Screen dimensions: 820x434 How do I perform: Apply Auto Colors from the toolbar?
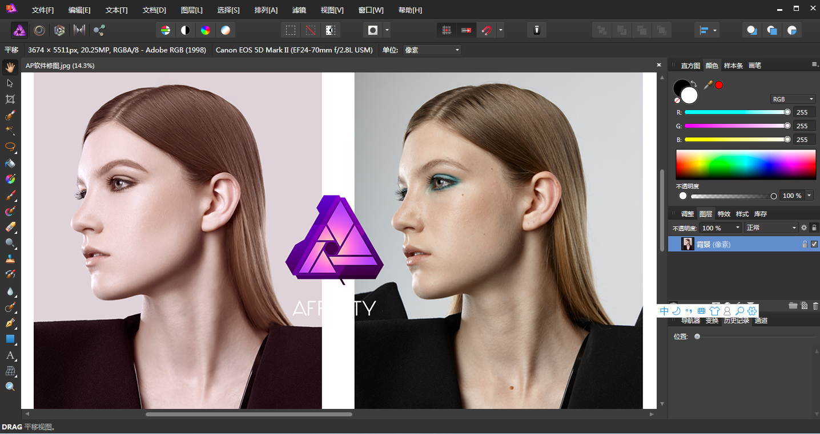[206, 30]
